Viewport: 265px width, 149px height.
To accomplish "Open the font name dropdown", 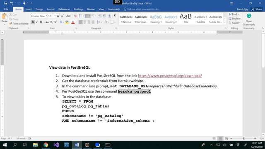I will pyautogui.click(x=46, y=16).
